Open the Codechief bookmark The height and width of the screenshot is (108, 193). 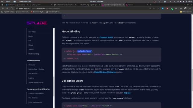(53, 12)
